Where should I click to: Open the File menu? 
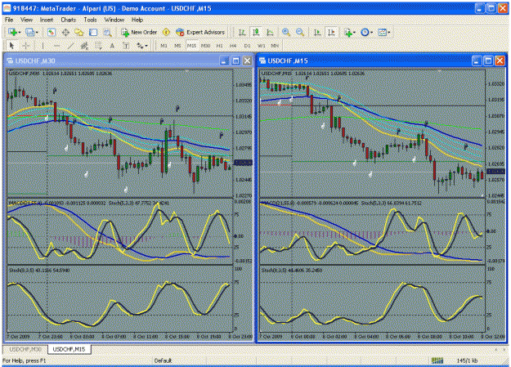pyautogui.click(x=9, y=20)
